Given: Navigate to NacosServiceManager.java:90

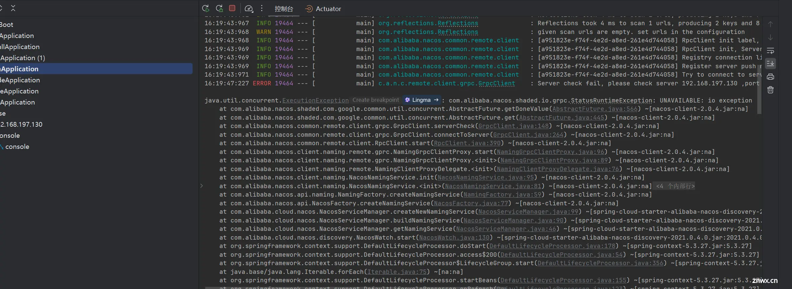Looking at the screenshot, I should tap(513, 220).
